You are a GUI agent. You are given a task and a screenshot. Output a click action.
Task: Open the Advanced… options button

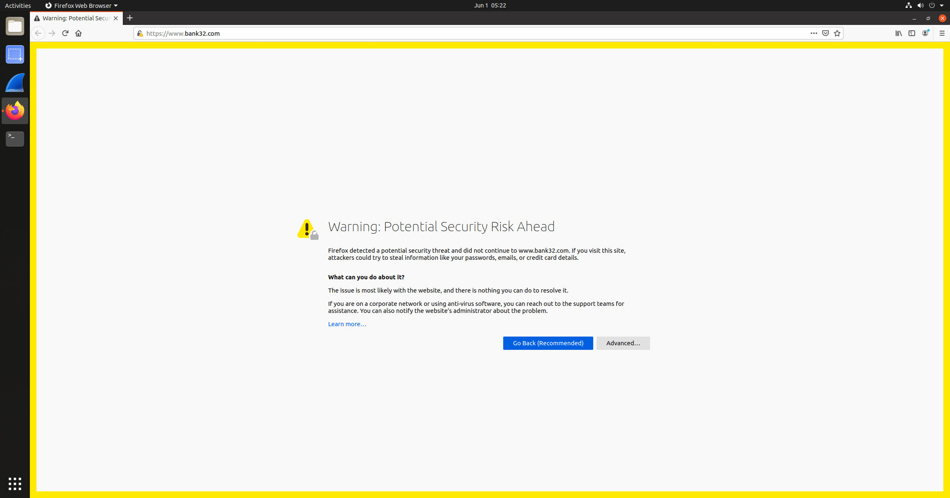click(x=623, y=343)
